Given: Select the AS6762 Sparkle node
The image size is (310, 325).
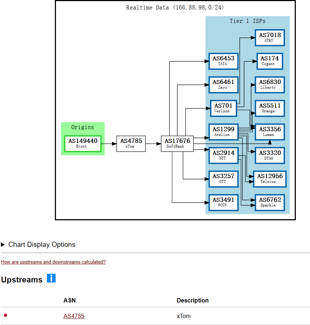Looking at the screenshot, I should [270, 202].
